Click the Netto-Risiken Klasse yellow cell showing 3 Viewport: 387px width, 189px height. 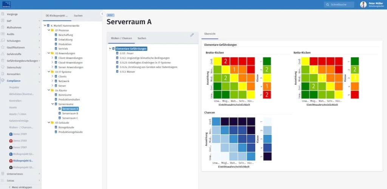(354, 78)
